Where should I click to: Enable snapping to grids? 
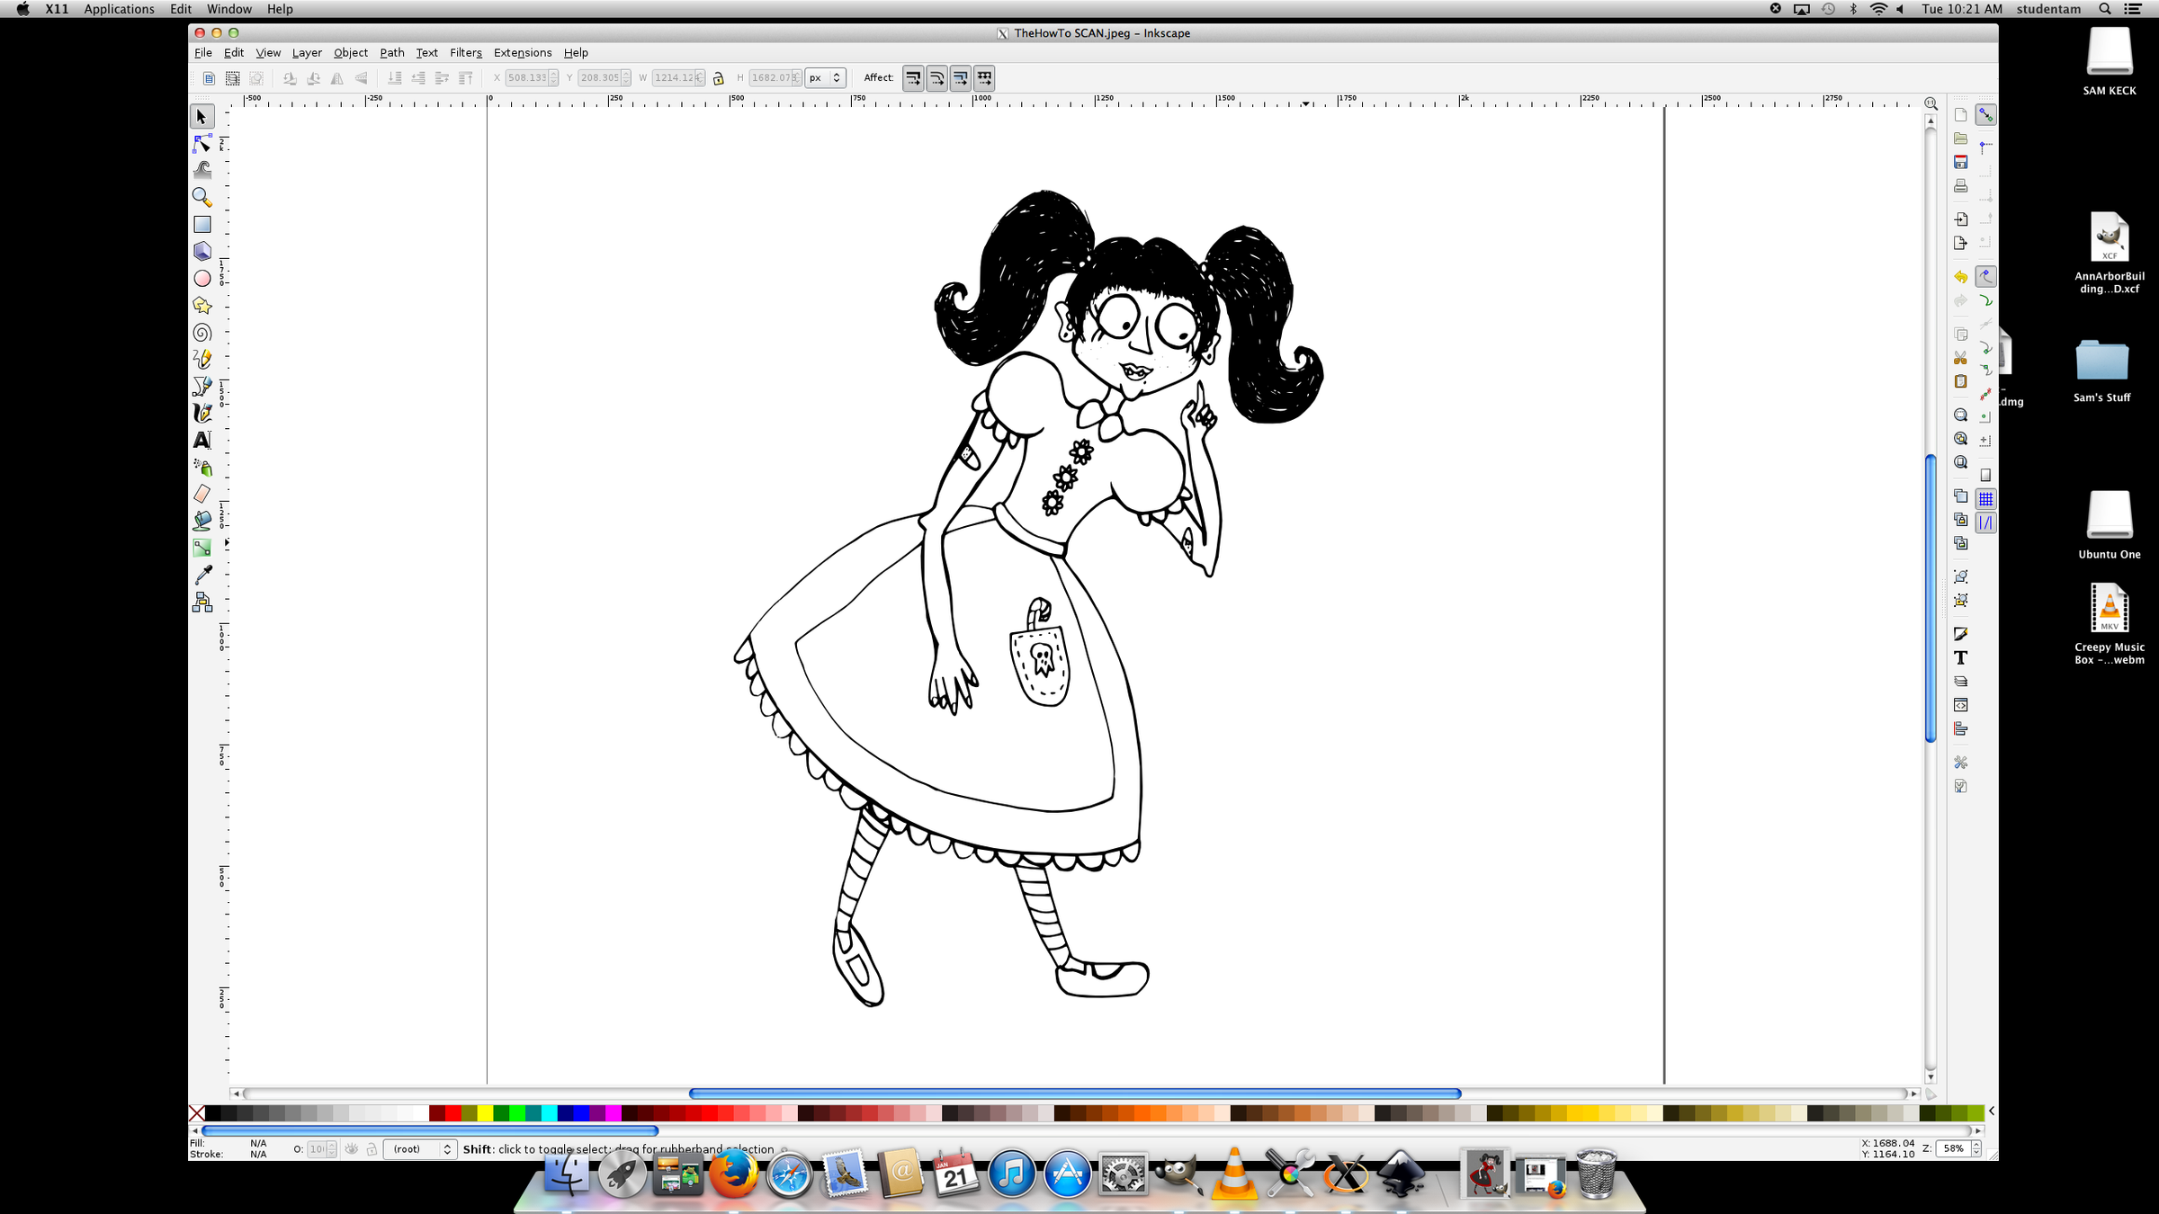coord(1986,498)
